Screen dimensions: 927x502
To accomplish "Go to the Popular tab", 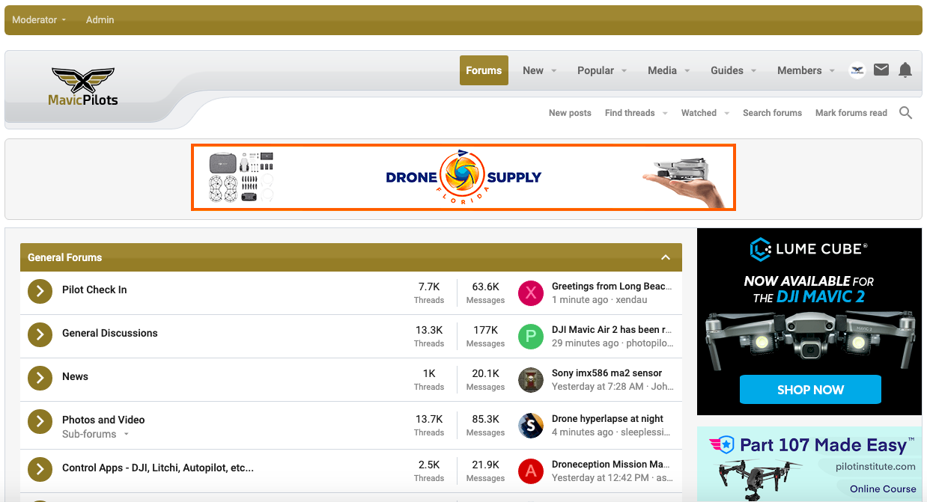I will 595,70.
